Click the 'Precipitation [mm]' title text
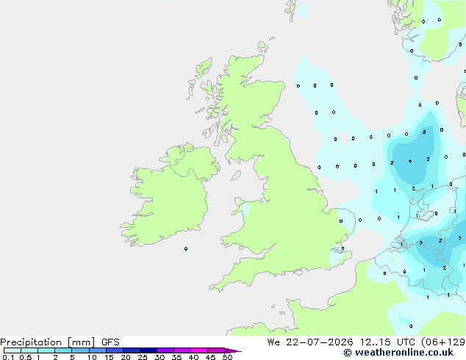Image resolution: width=466 pixels, height=360 pixels. coord(48,342)
